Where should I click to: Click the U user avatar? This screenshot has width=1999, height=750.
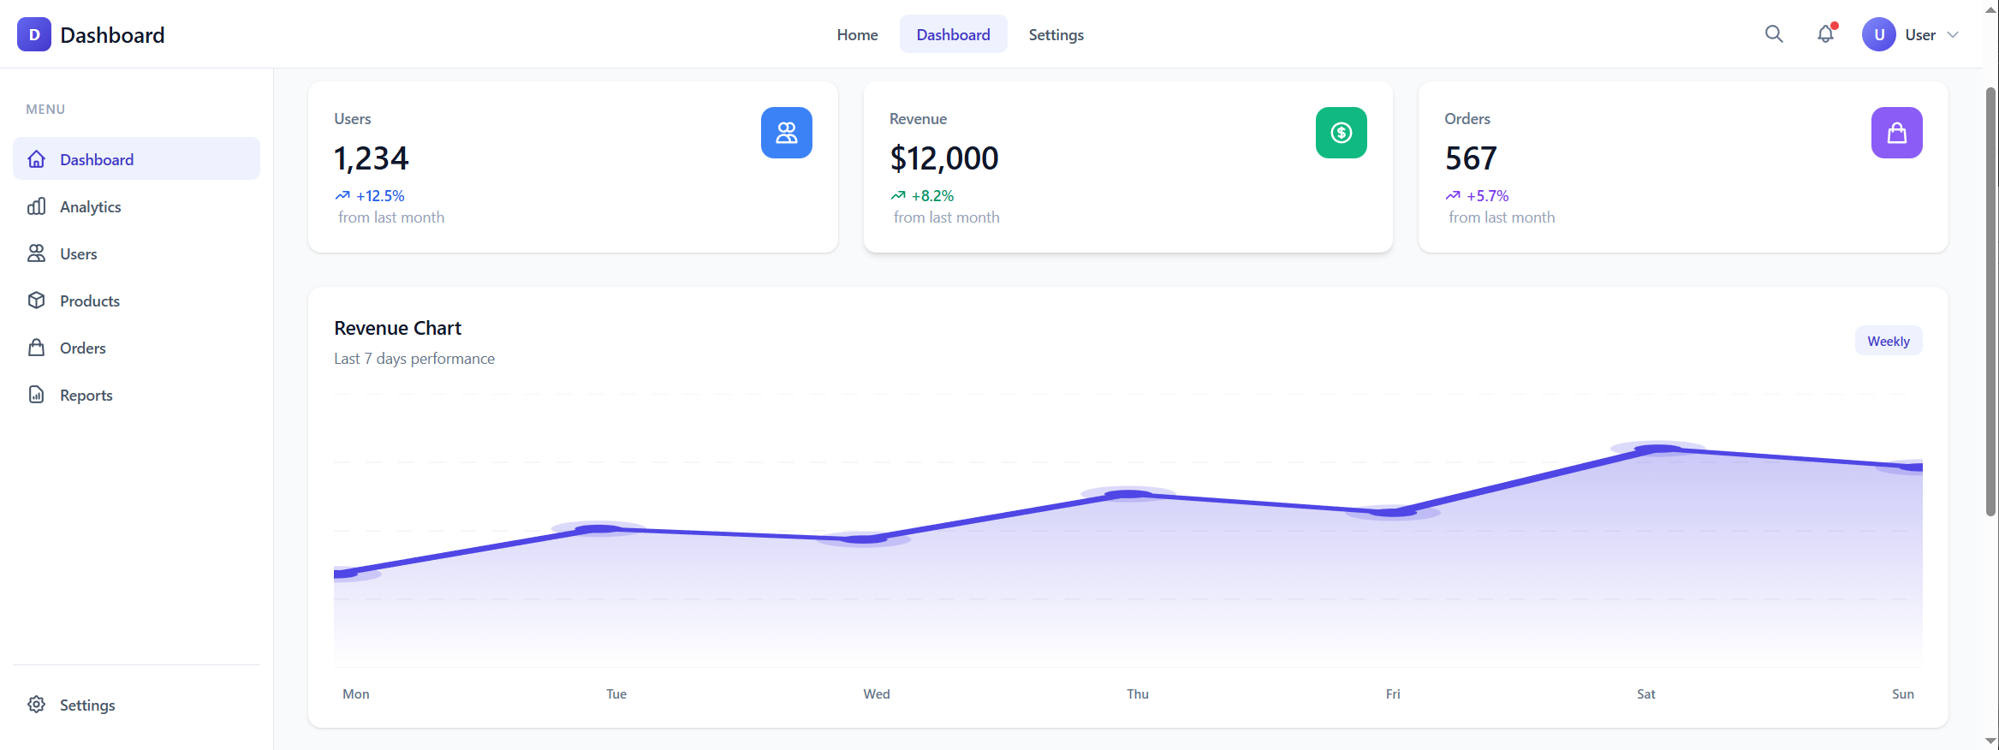pyautogui.click(x=1879, y=34)
